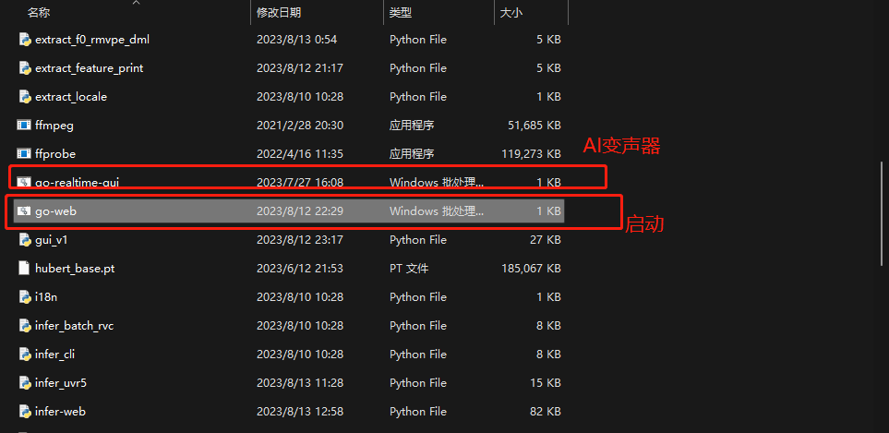Click the infer_uvr5 Python file icon

pyautogui.click(x=24, y=383)
